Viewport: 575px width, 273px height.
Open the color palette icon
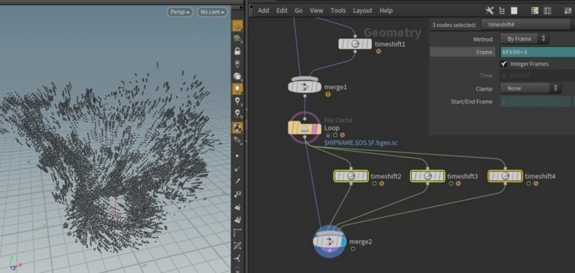point(535,11)
